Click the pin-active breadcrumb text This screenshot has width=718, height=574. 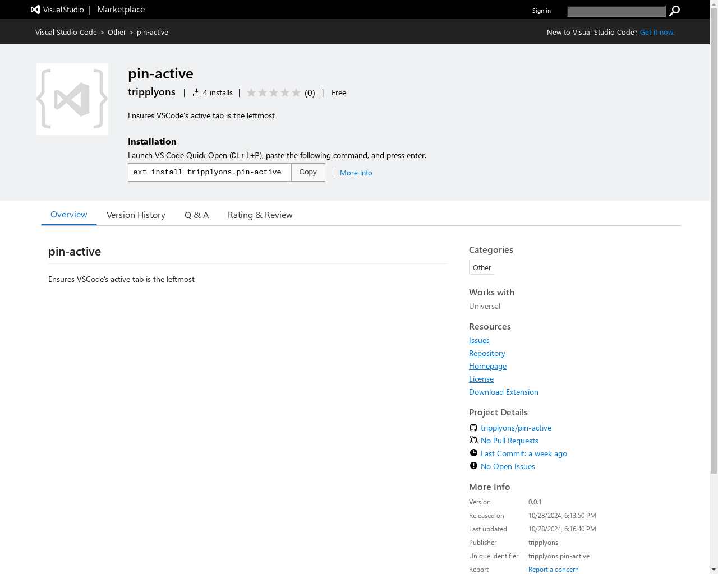click(153, 33)
